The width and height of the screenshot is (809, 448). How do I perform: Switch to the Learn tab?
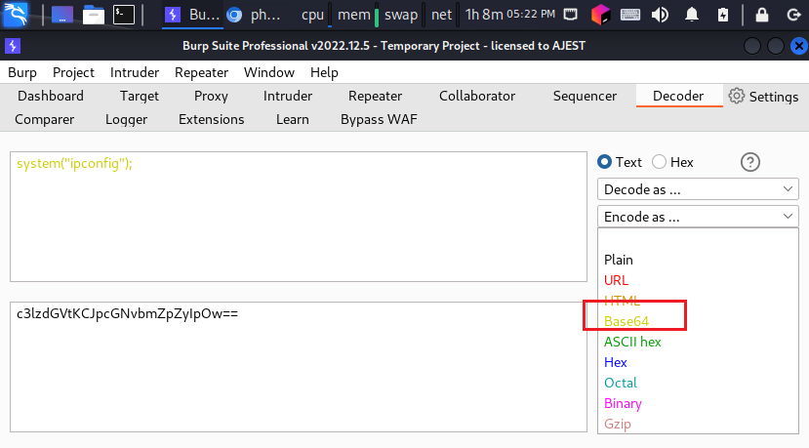click(293, 119)
